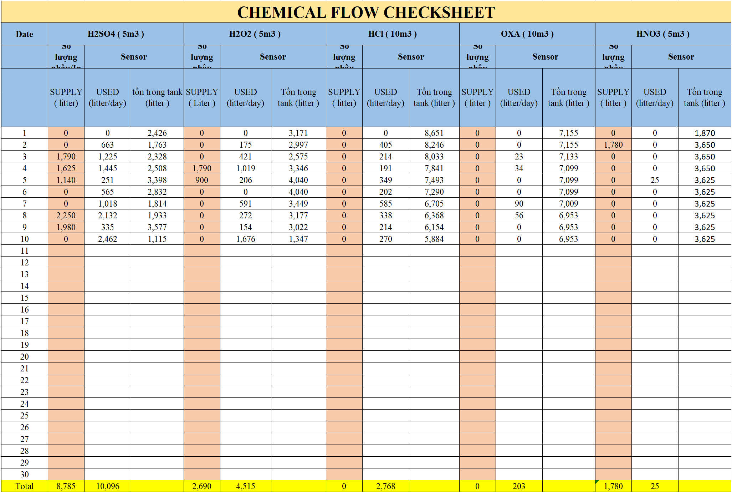This screenshot has height=492, width=732.
Task: Click the H2O2 ( 5m3 ) header
Action: coord(255,34)
